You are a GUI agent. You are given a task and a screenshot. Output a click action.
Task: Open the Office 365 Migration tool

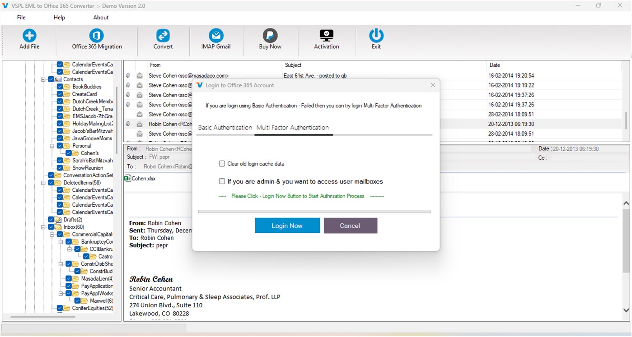(96, 41)
